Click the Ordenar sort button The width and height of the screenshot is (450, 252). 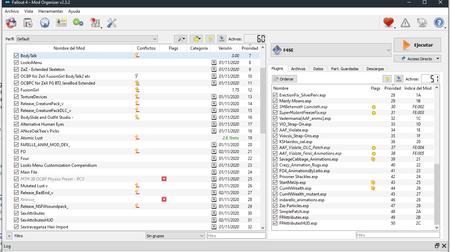pyautogui.click(x=284, y=79)
